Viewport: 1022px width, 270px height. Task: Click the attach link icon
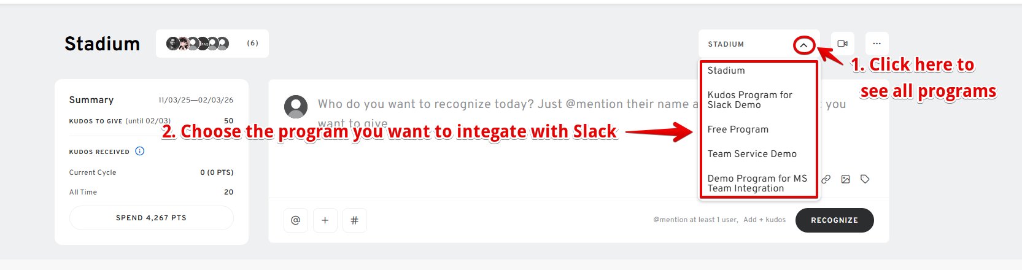tap(826, 179)
